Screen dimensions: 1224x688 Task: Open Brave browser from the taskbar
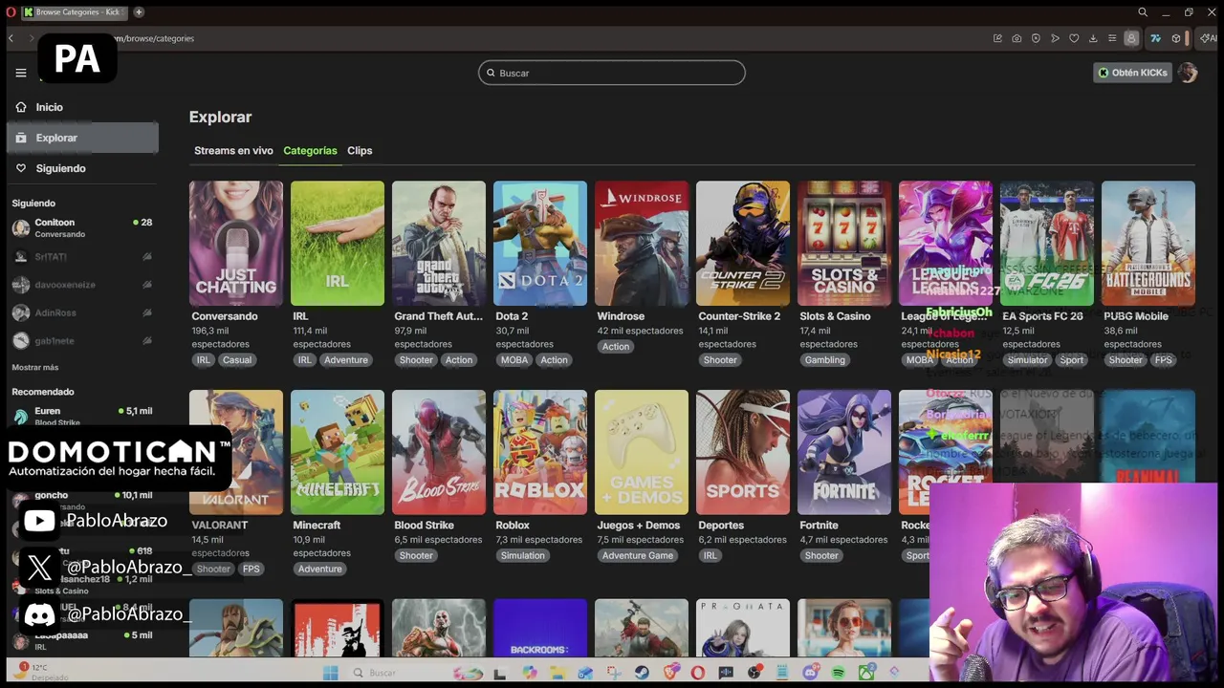click(671, 673)
